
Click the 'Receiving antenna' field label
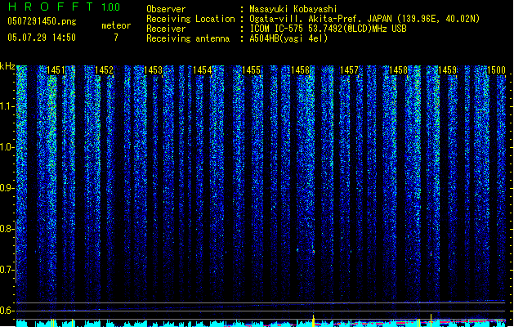tap(188, 38)
